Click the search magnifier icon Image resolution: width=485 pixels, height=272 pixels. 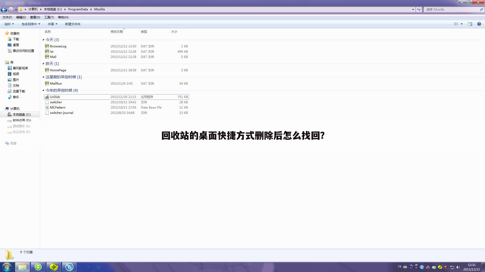(x=481, y=9)
